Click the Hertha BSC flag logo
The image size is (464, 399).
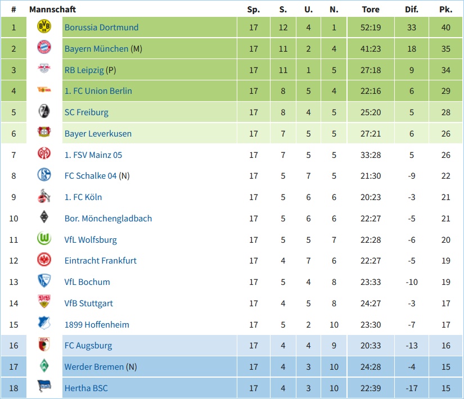[44, 386]
